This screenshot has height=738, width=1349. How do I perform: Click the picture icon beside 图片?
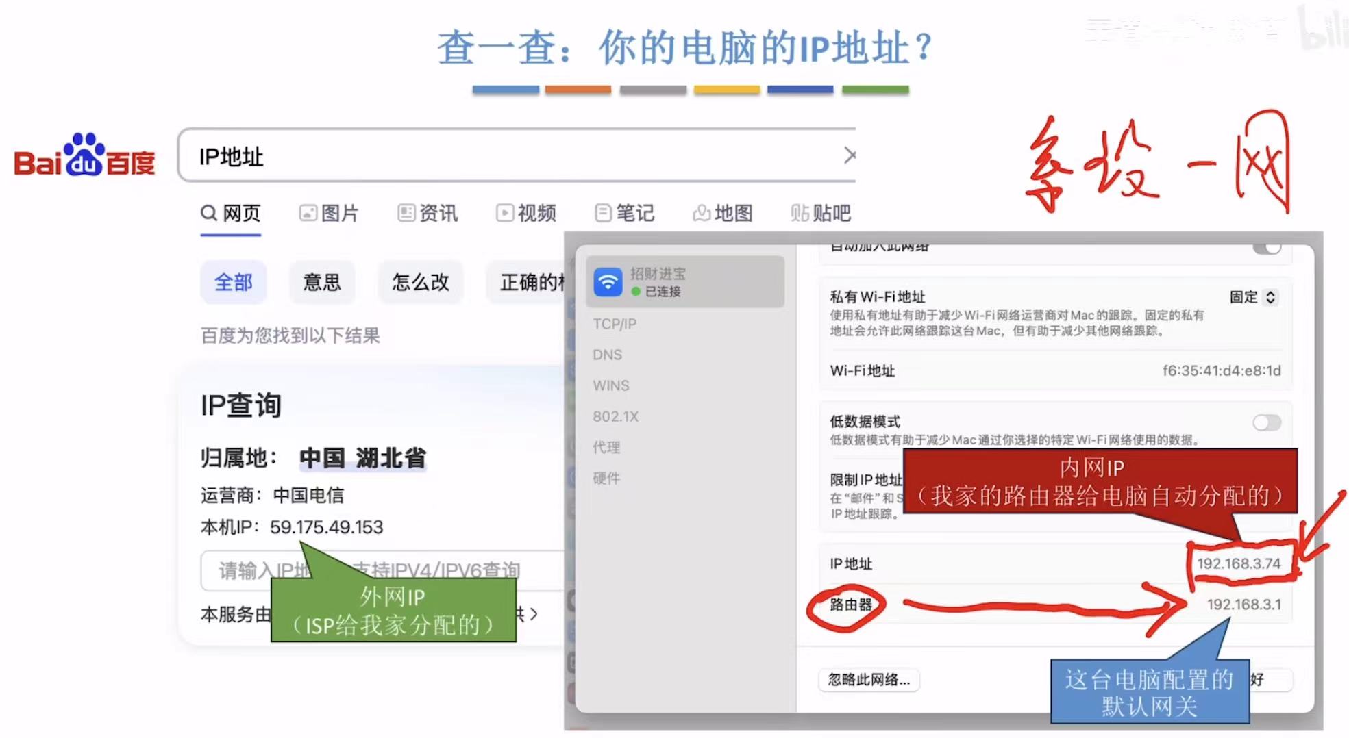tap(308, 213)
